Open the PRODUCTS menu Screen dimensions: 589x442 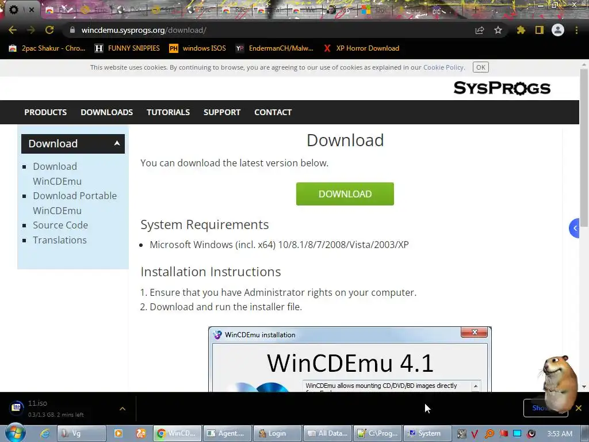tap(45, 112)
